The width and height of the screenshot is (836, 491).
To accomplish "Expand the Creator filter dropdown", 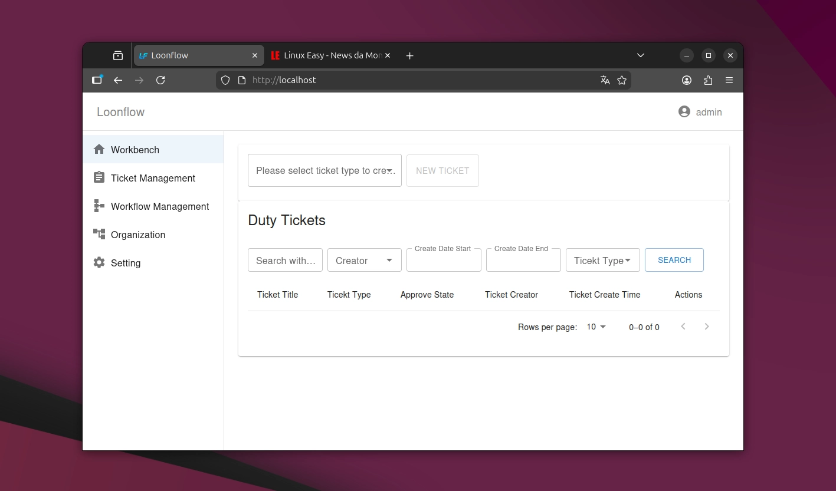I will [364, 261].
